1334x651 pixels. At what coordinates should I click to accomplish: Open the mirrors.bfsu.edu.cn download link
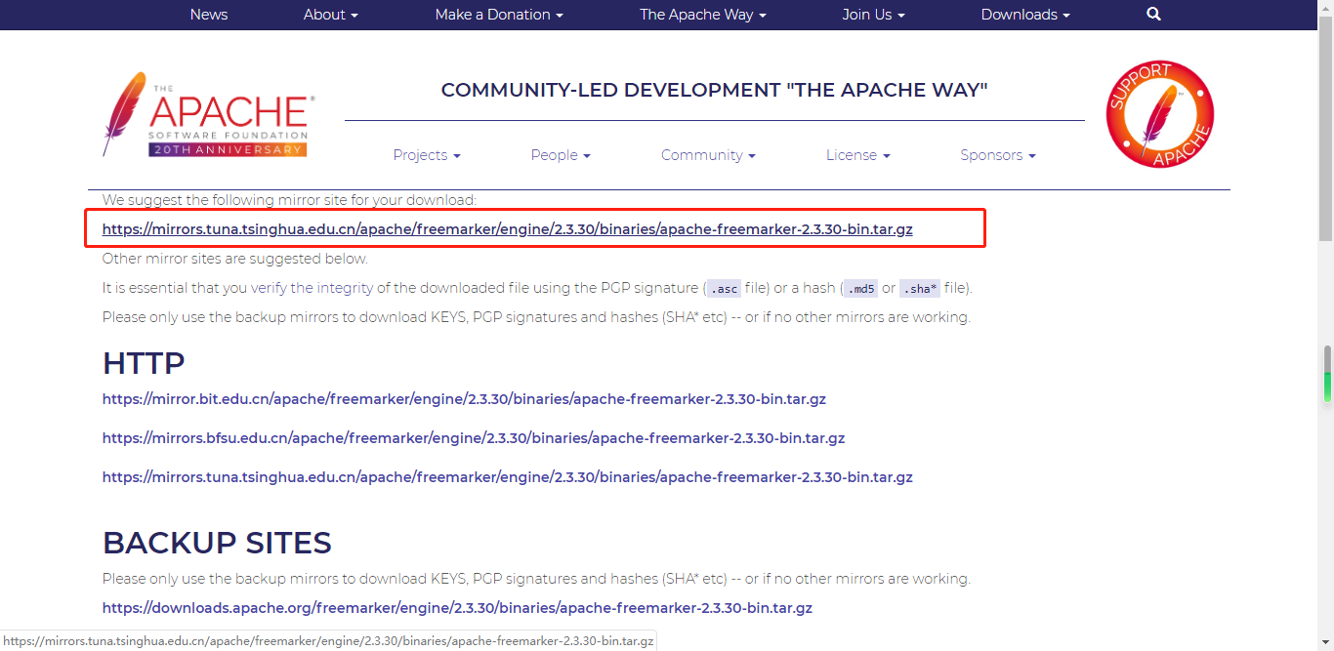point(474,438)
